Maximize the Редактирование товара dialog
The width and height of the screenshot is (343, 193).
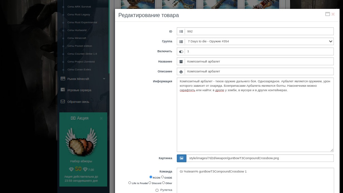pyautogui.click(x=328, y=14)
